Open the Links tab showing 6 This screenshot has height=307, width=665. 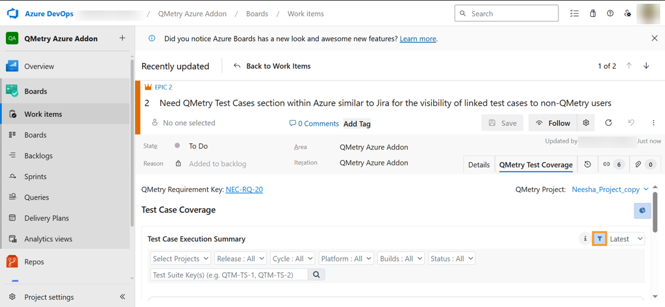[614, 164]
